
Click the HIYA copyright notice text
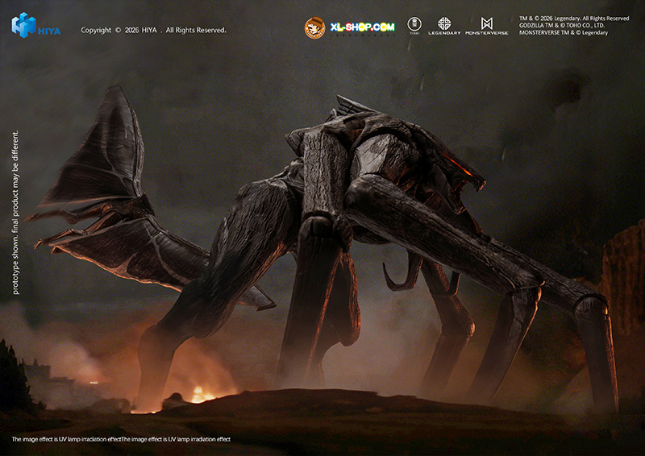coord(153,31)
